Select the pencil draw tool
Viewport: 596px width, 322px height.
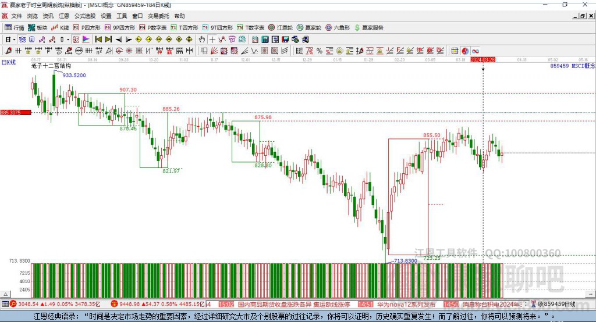8,51
